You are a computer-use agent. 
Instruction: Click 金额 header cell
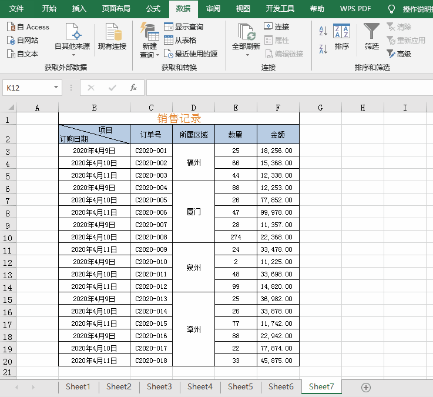(x=278, y=135)
